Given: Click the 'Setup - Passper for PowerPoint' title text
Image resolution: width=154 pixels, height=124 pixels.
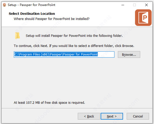Looking at the screenshot, I should pos(31,5).
